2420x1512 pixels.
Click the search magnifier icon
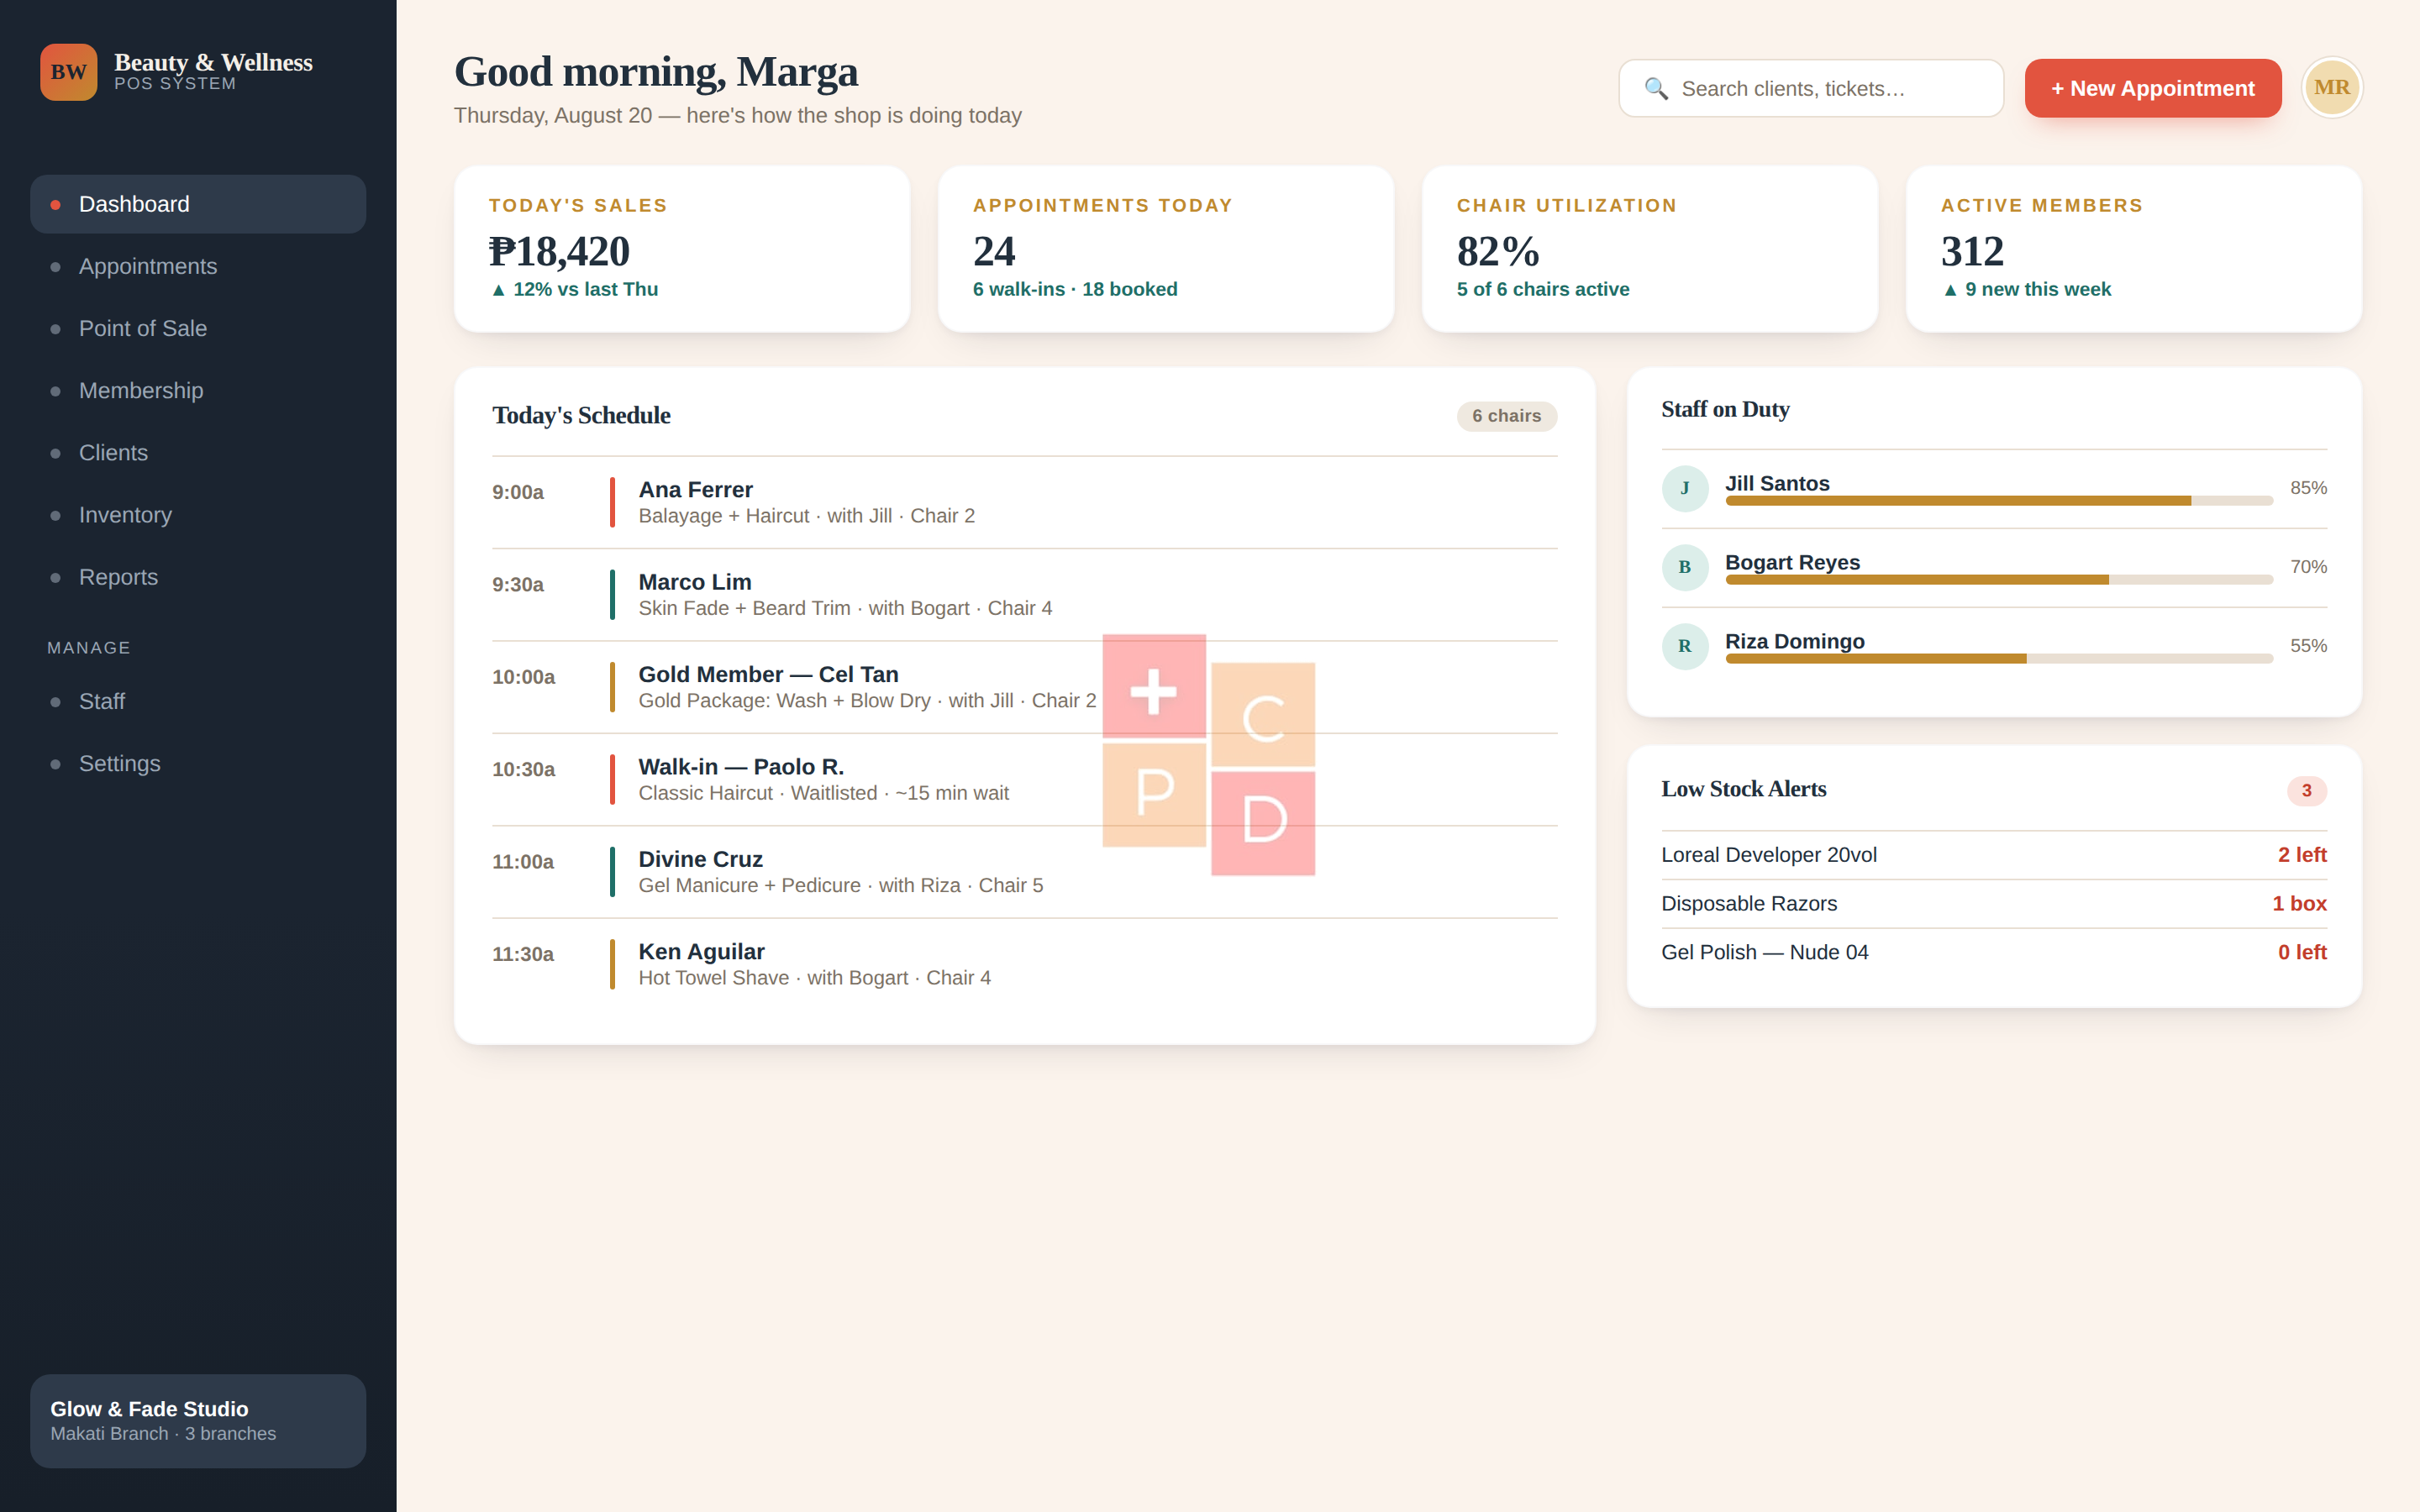(1656, 89)
